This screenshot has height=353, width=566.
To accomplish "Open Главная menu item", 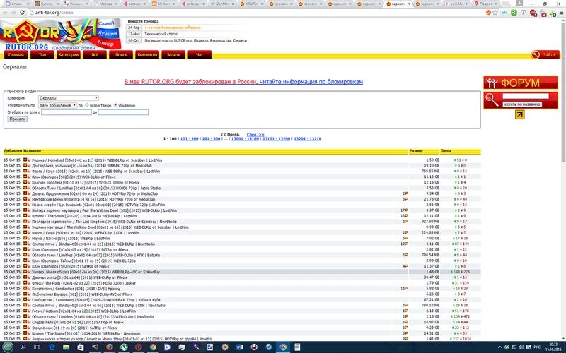I will coord(16,55).
